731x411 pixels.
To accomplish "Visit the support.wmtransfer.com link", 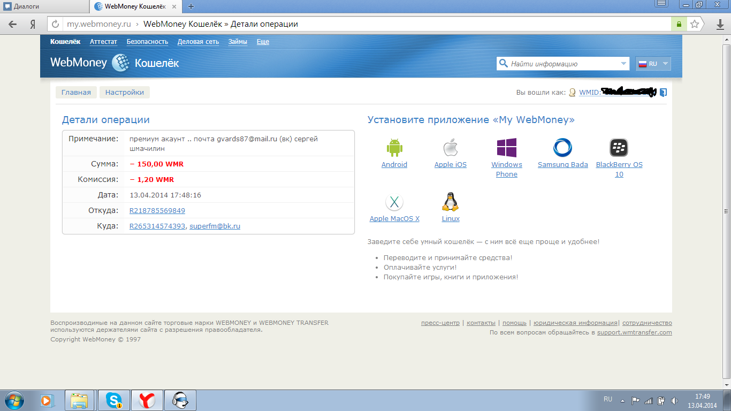I will (x=635, y=332).
